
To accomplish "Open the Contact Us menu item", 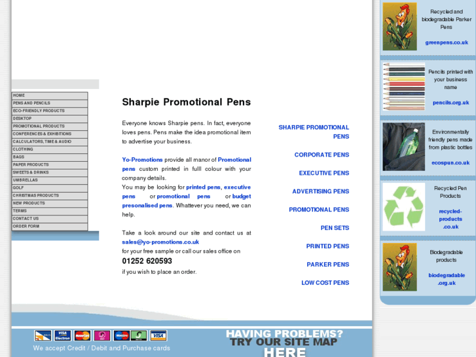I will click(50, 219).
